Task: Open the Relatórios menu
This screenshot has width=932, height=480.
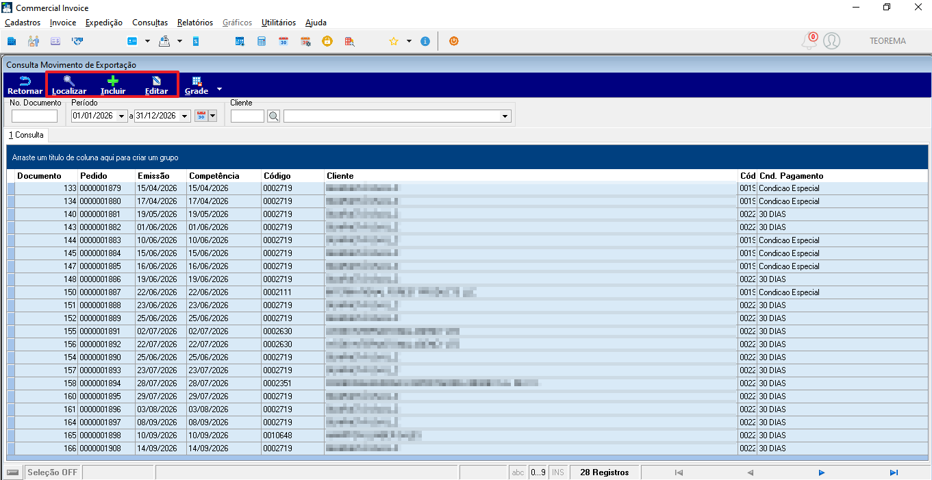Action: (x=195, y=23)
